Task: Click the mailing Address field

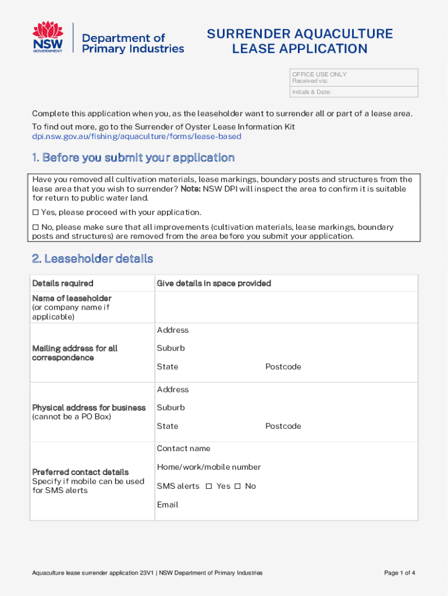Action: 303,330
